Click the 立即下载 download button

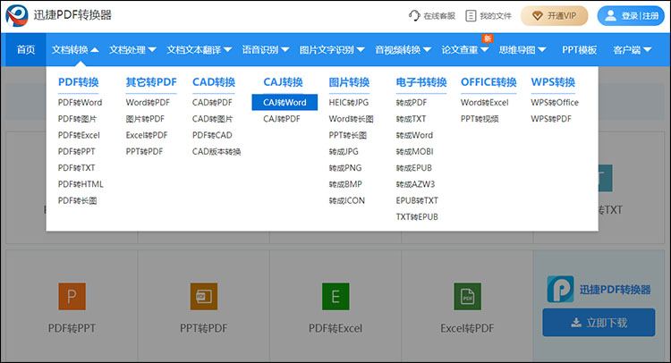coord(599,323)
